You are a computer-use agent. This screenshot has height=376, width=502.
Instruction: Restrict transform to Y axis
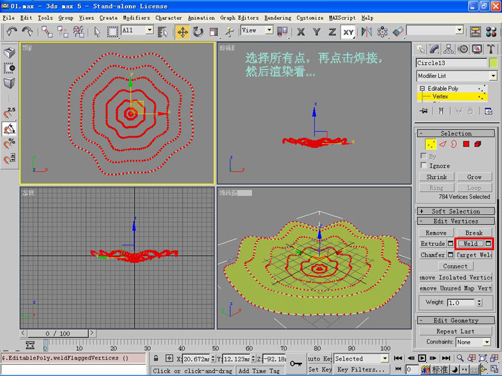(x=317, y=32)
